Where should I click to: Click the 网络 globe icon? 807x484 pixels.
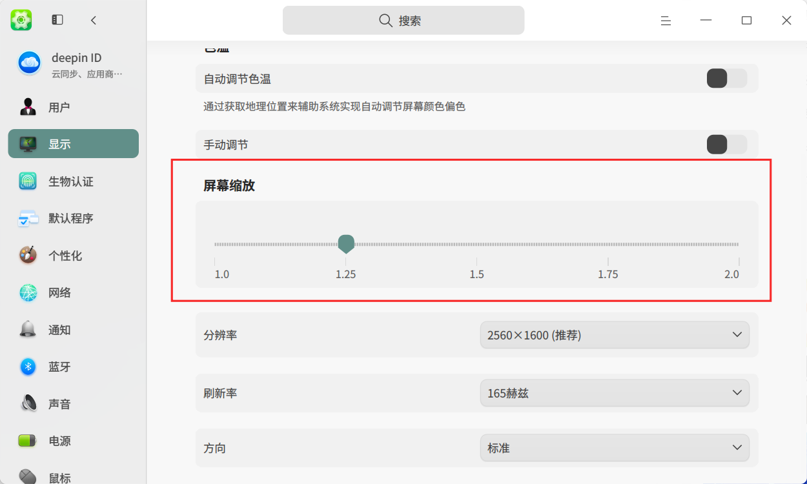point(28,293)
